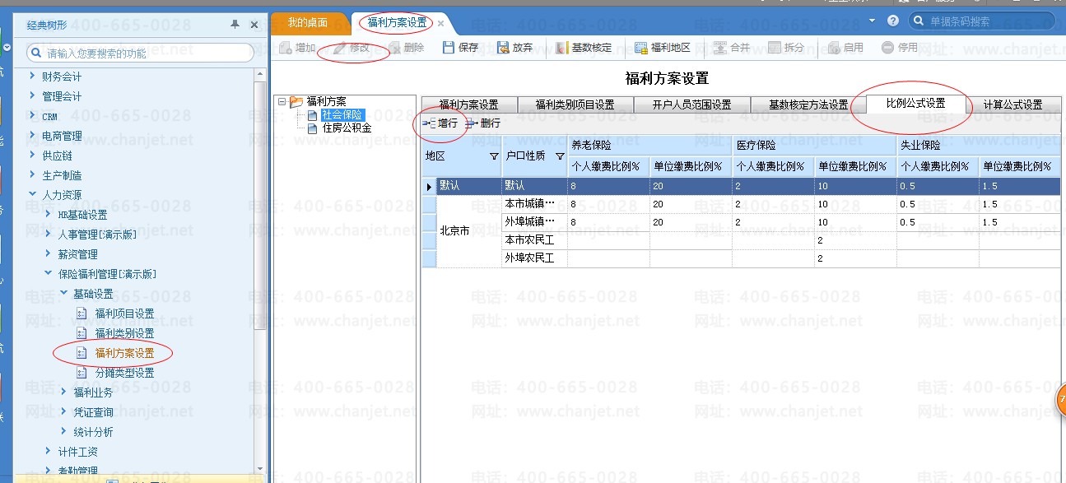
Task: Click the 修改 edit pencil icon
Action: pos(340,48)
